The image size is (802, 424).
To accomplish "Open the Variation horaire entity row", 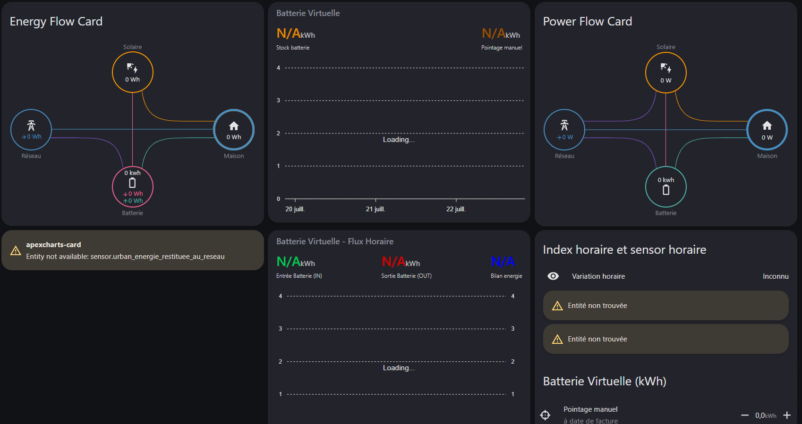I will (x=598, y=276).
